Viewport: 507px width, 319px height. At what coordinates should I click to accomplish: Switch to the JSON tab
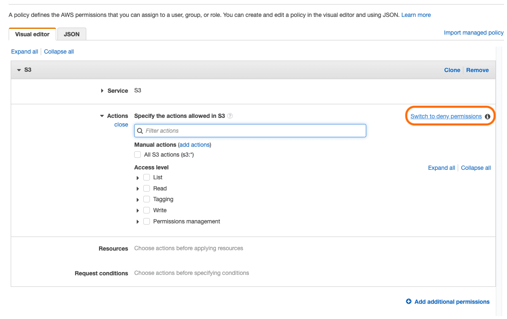click(x=71, y=34)
